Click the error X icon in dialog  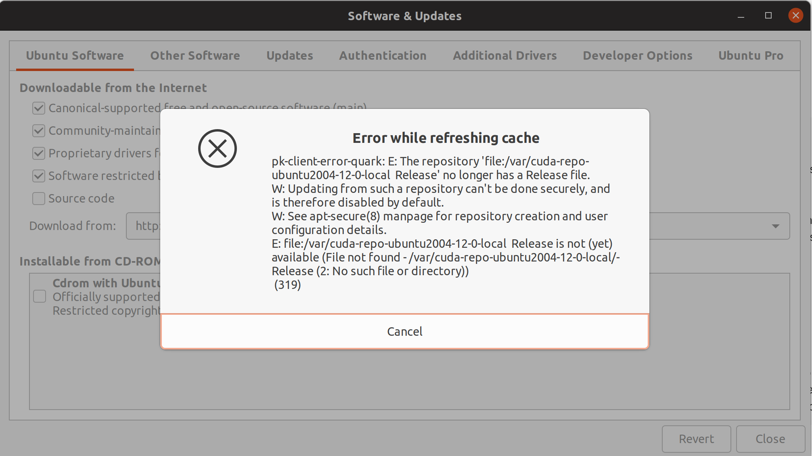(x=218, y=149)
